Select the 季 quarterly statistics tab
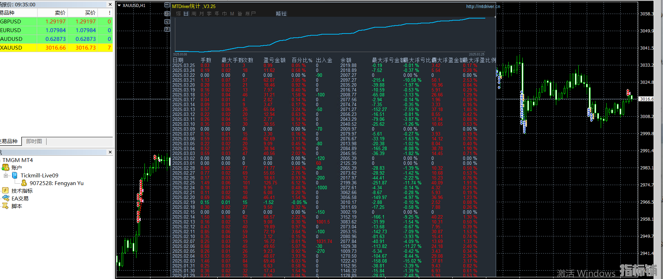Screen dimensions: 663x279 209,14
